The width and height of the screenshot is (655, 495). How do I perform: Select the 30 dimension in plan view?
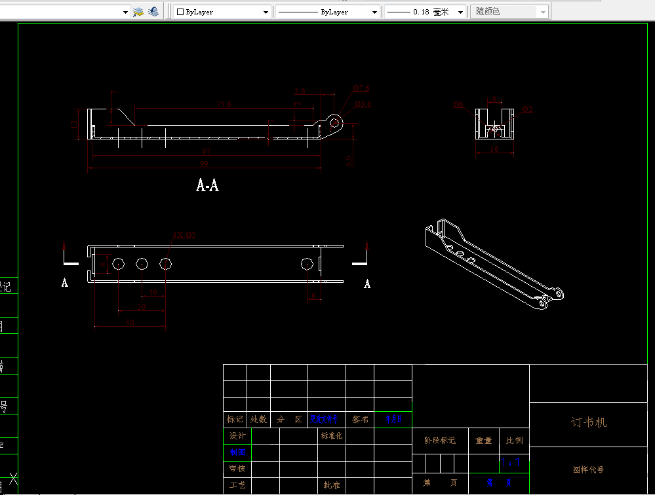130,322
